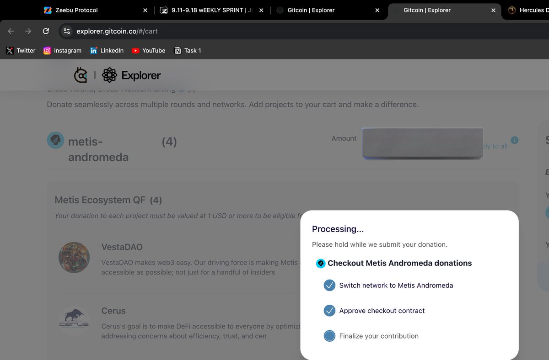Screen dimensions: 549x360
Task: Open the VestaDAO project thumbnail
Action: pyautogui.click(x=74, y=258)
